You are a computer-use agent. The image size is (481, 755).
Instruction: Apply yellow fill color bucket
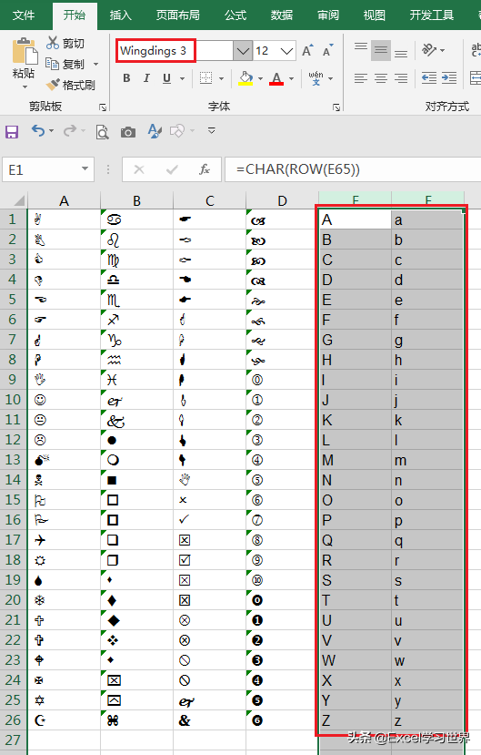(246, 78)
